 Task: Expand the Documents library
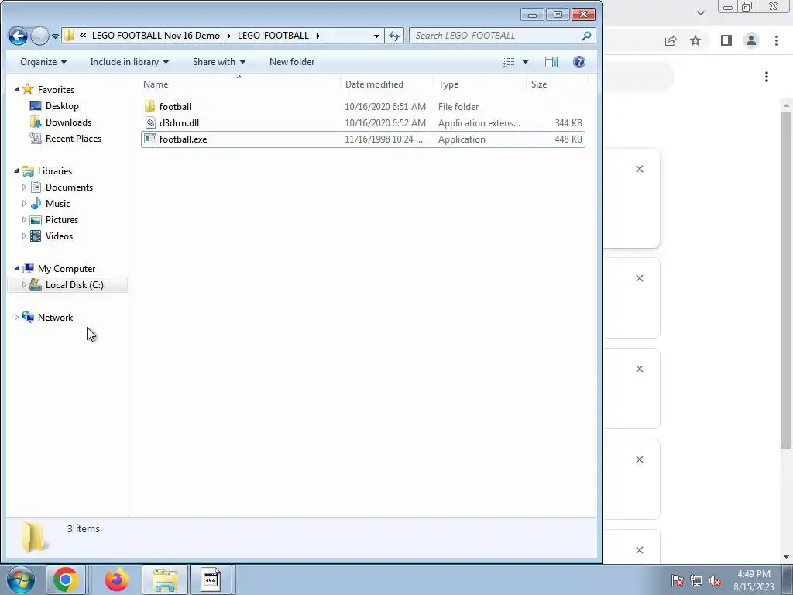[24, 187]
